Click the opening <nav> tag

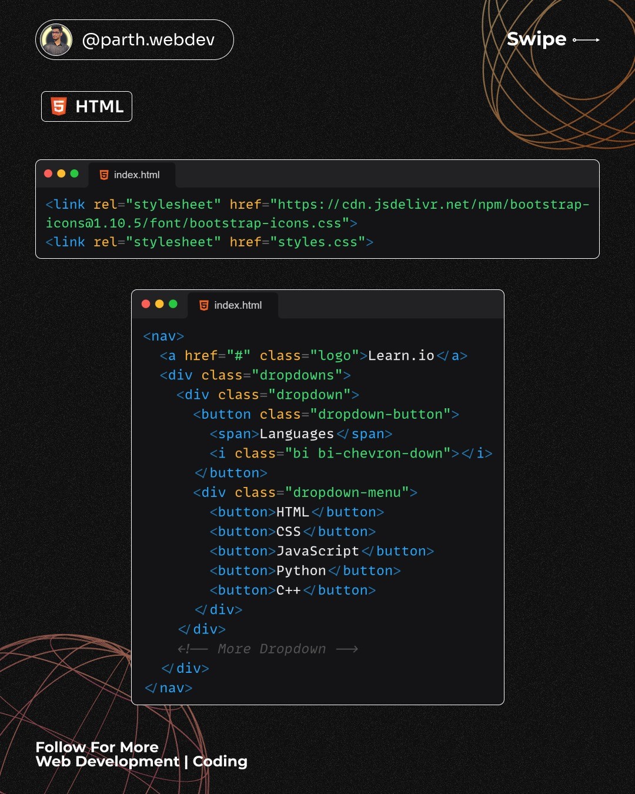point(163,336)
